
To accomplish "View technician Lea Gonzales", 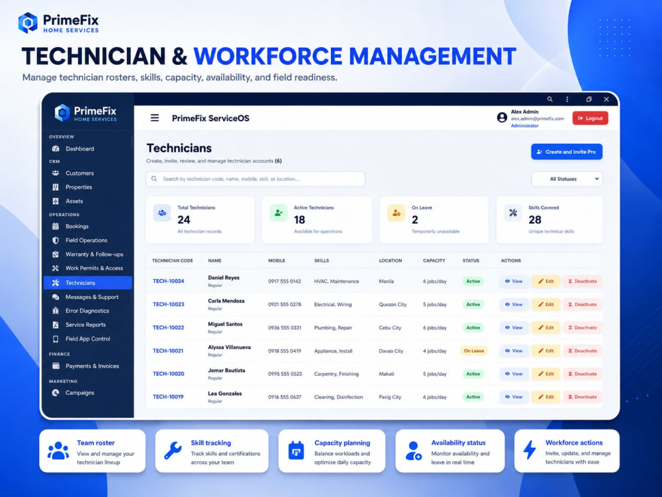I will click(x=514, y=397).
